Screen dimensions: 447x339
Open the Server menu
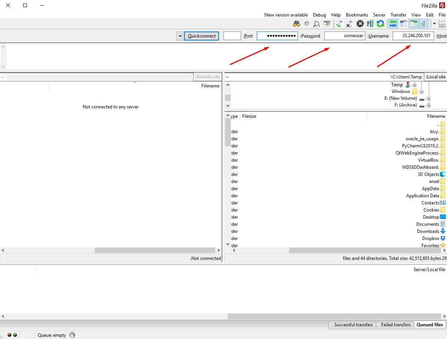pyautogui.click(x=379, y=15)
